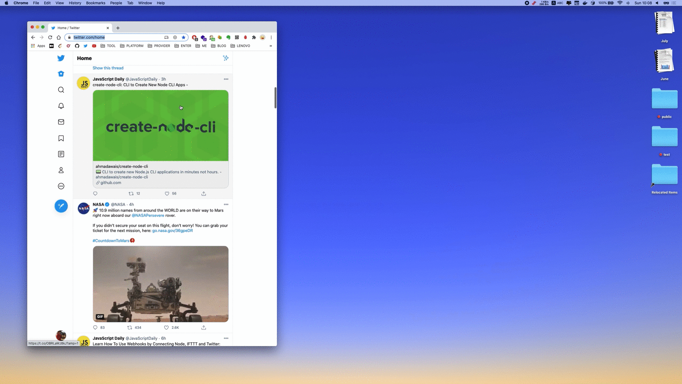Expand the LENOVO bookmarks folder
Image resolution: width=682 pixels, height=384 pixels.
coord(240,46)
